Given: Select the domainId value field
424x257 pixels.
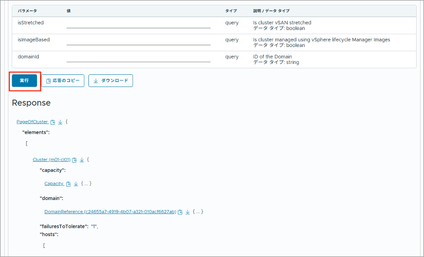Looking at the screenshot, I should [x=139, y=58].
